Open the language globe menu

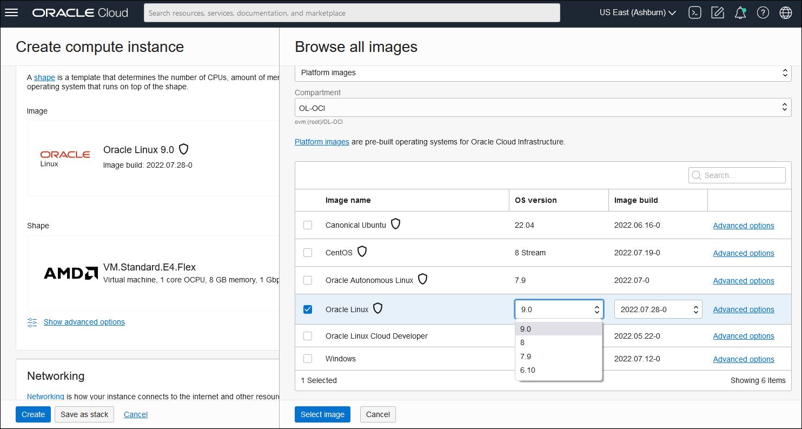click(786, 13)
